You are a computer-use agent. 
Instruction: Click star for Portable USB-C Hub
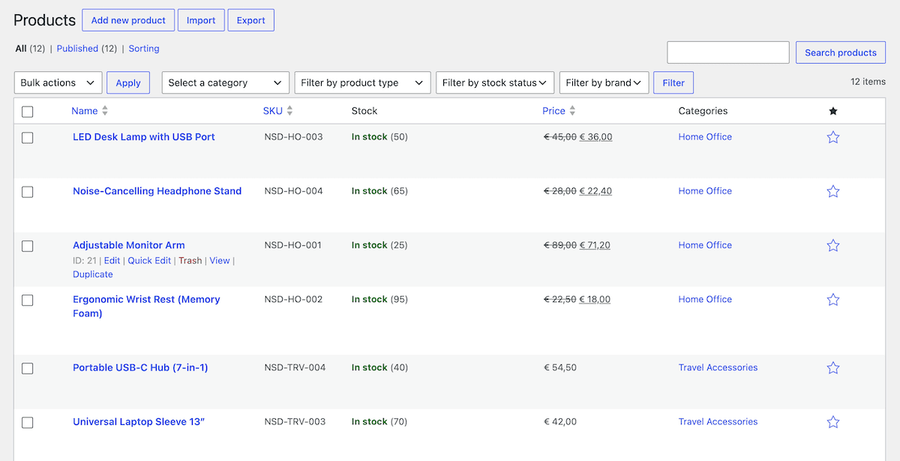(x=832, y=367)
